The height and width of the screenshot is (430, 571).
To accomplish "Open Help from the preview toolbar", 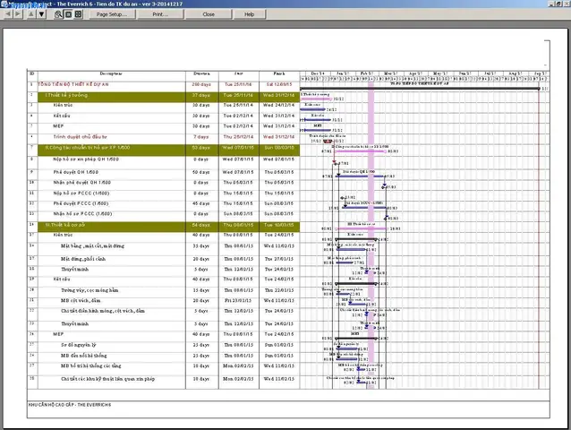I will [x=249, y=14].
